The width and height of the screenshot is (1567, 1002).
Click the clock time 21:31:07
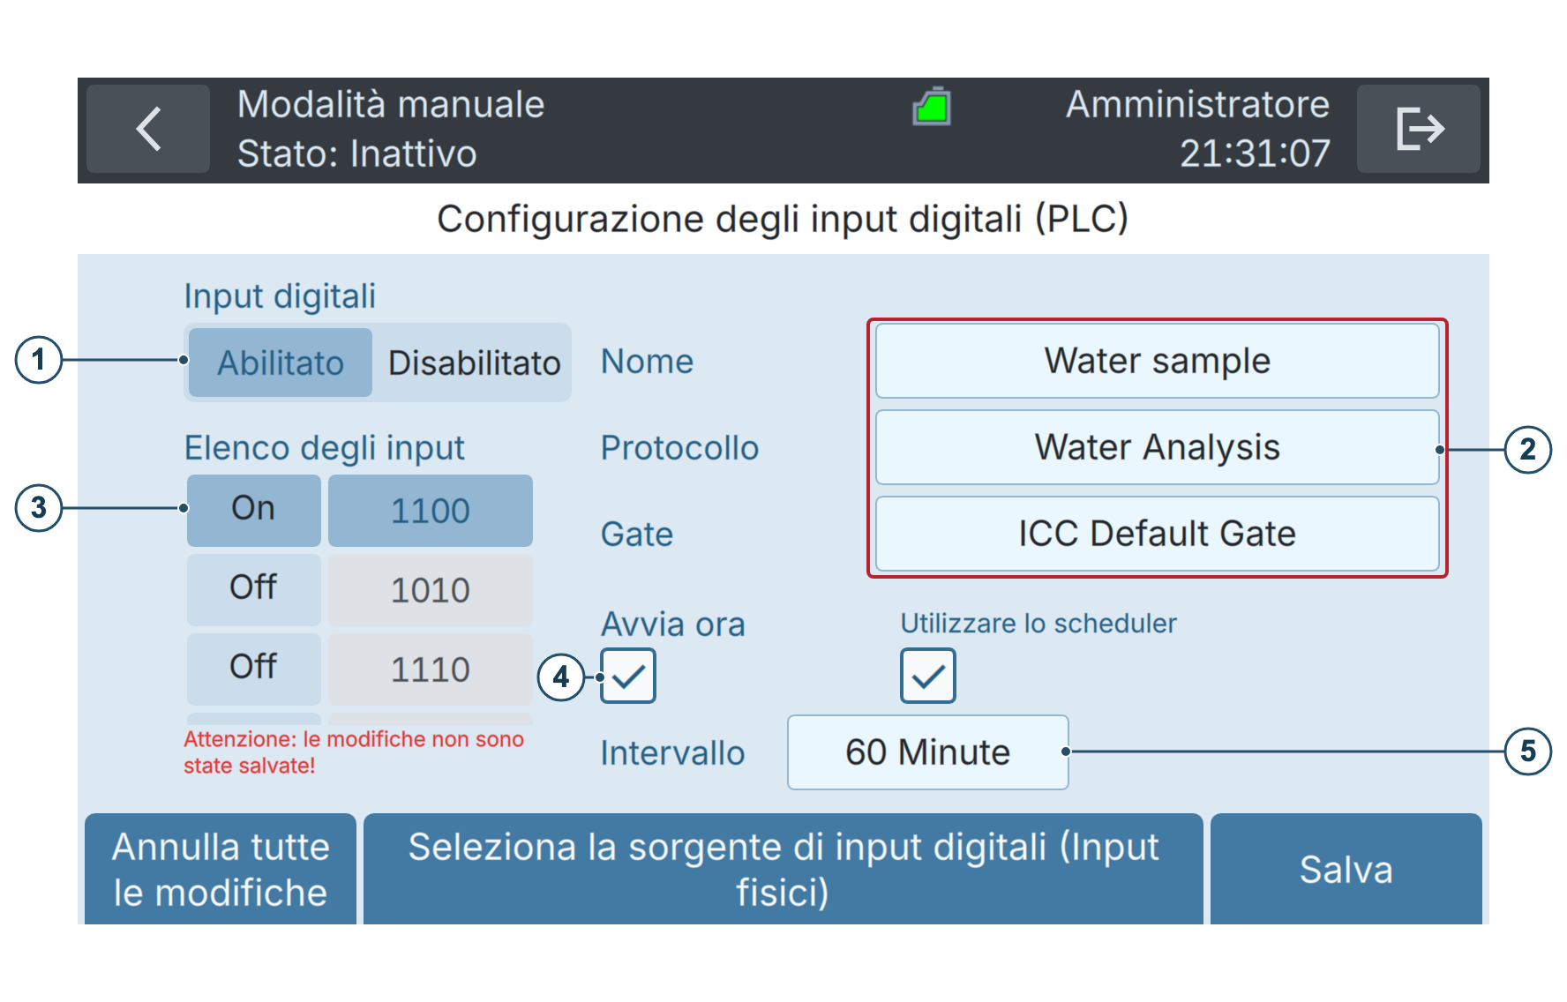click(1255, 153)
